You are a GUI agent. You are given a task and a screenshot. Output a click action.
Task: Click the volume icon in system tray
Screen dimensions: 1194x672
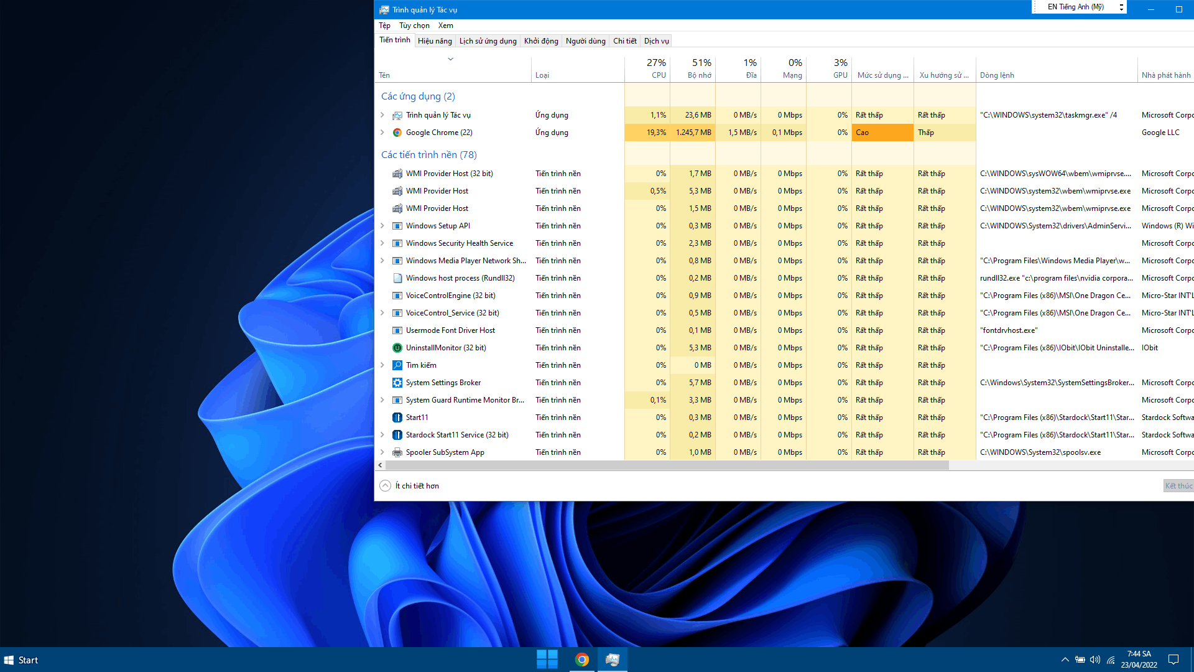click(x=1094, y=660)
